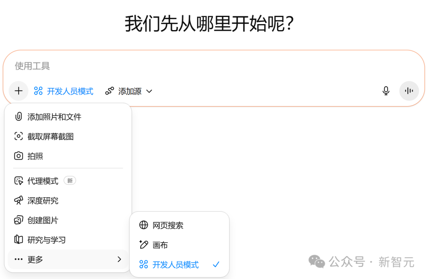This screenshot has height=279, width=428.
Task: Choose 创建图片 menu item
Action: click(x=43, y=220)
